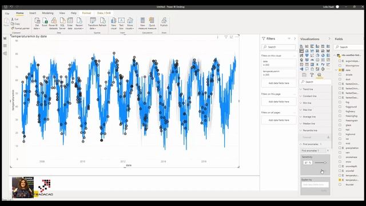Open the Format paint roller tab
The height and width of the screenshot is (206, 366).
tap(312, 75)
